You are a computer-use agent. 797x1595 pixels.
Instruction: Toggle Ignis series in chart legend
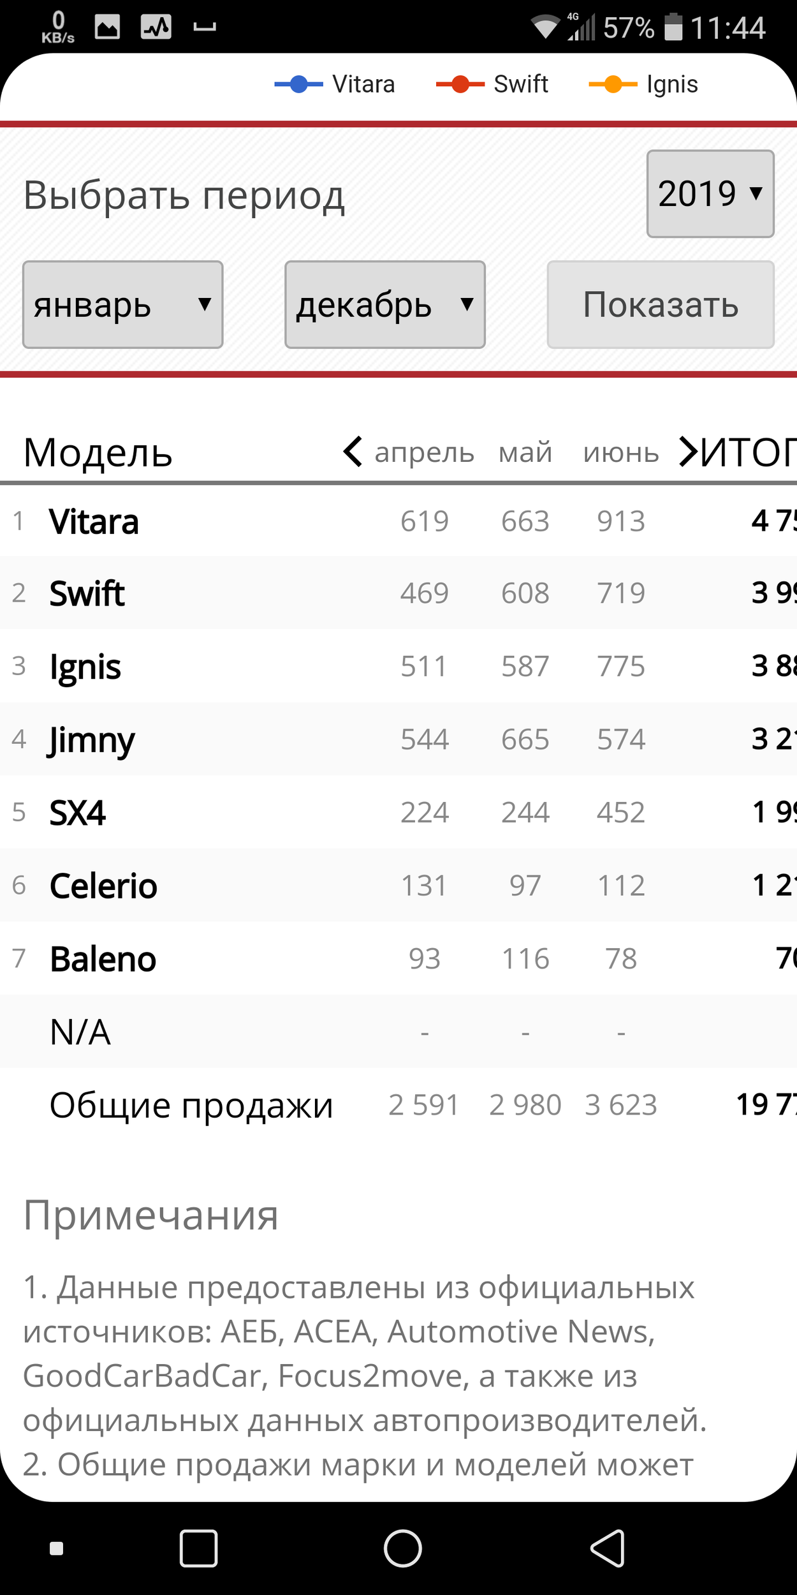pyautogui.click(x=644, y=84)
